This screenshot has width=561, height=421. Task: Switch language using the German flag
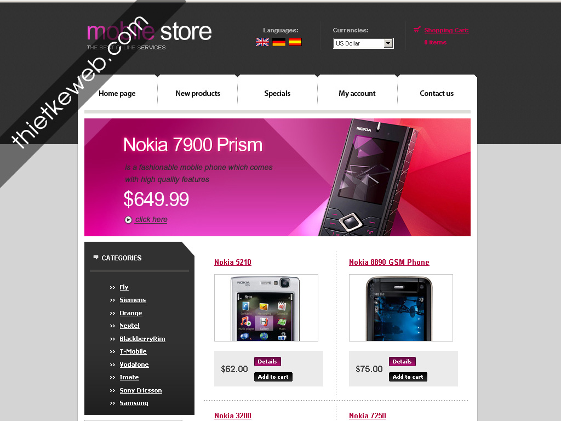pos(279,42)
